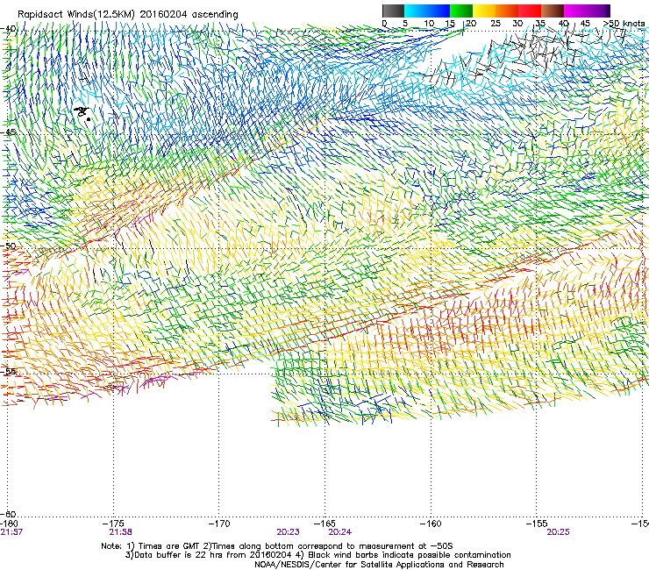Click the brown 35-40 knots legend color
The image size is (649, 570).
[553, 11]
